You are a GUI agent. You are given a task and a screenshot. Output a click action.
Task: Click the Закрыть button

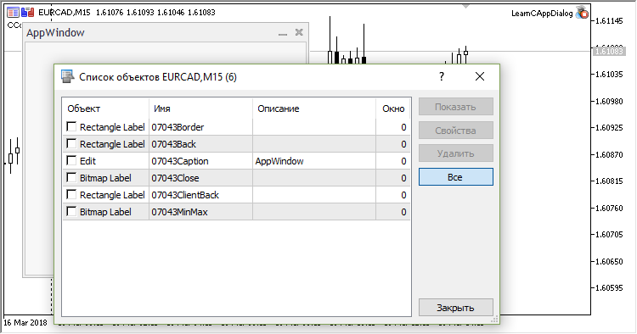tap(456, 308)
